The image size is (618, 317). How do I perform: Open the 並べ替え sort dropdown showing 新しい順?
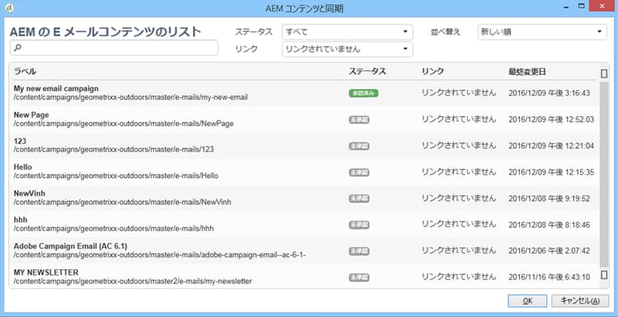pos(542,32)
